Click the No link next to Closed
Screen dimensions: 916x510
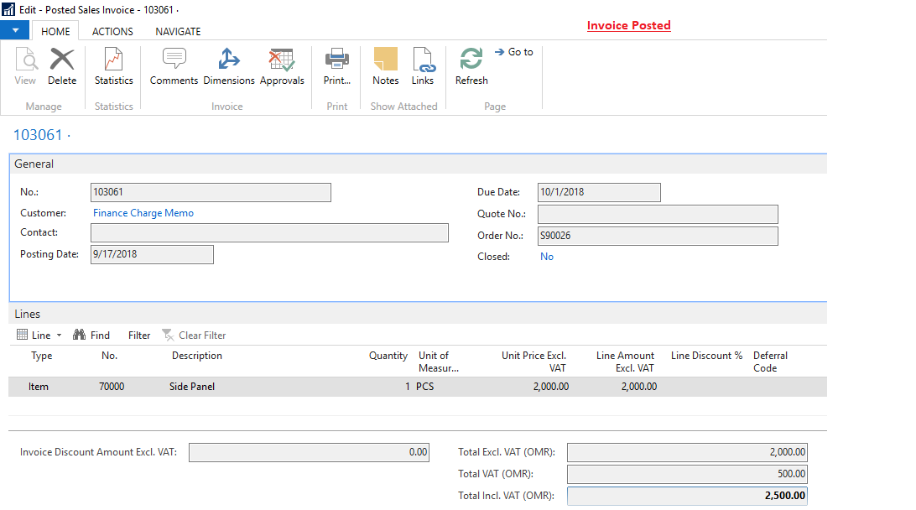coord(547,256)
